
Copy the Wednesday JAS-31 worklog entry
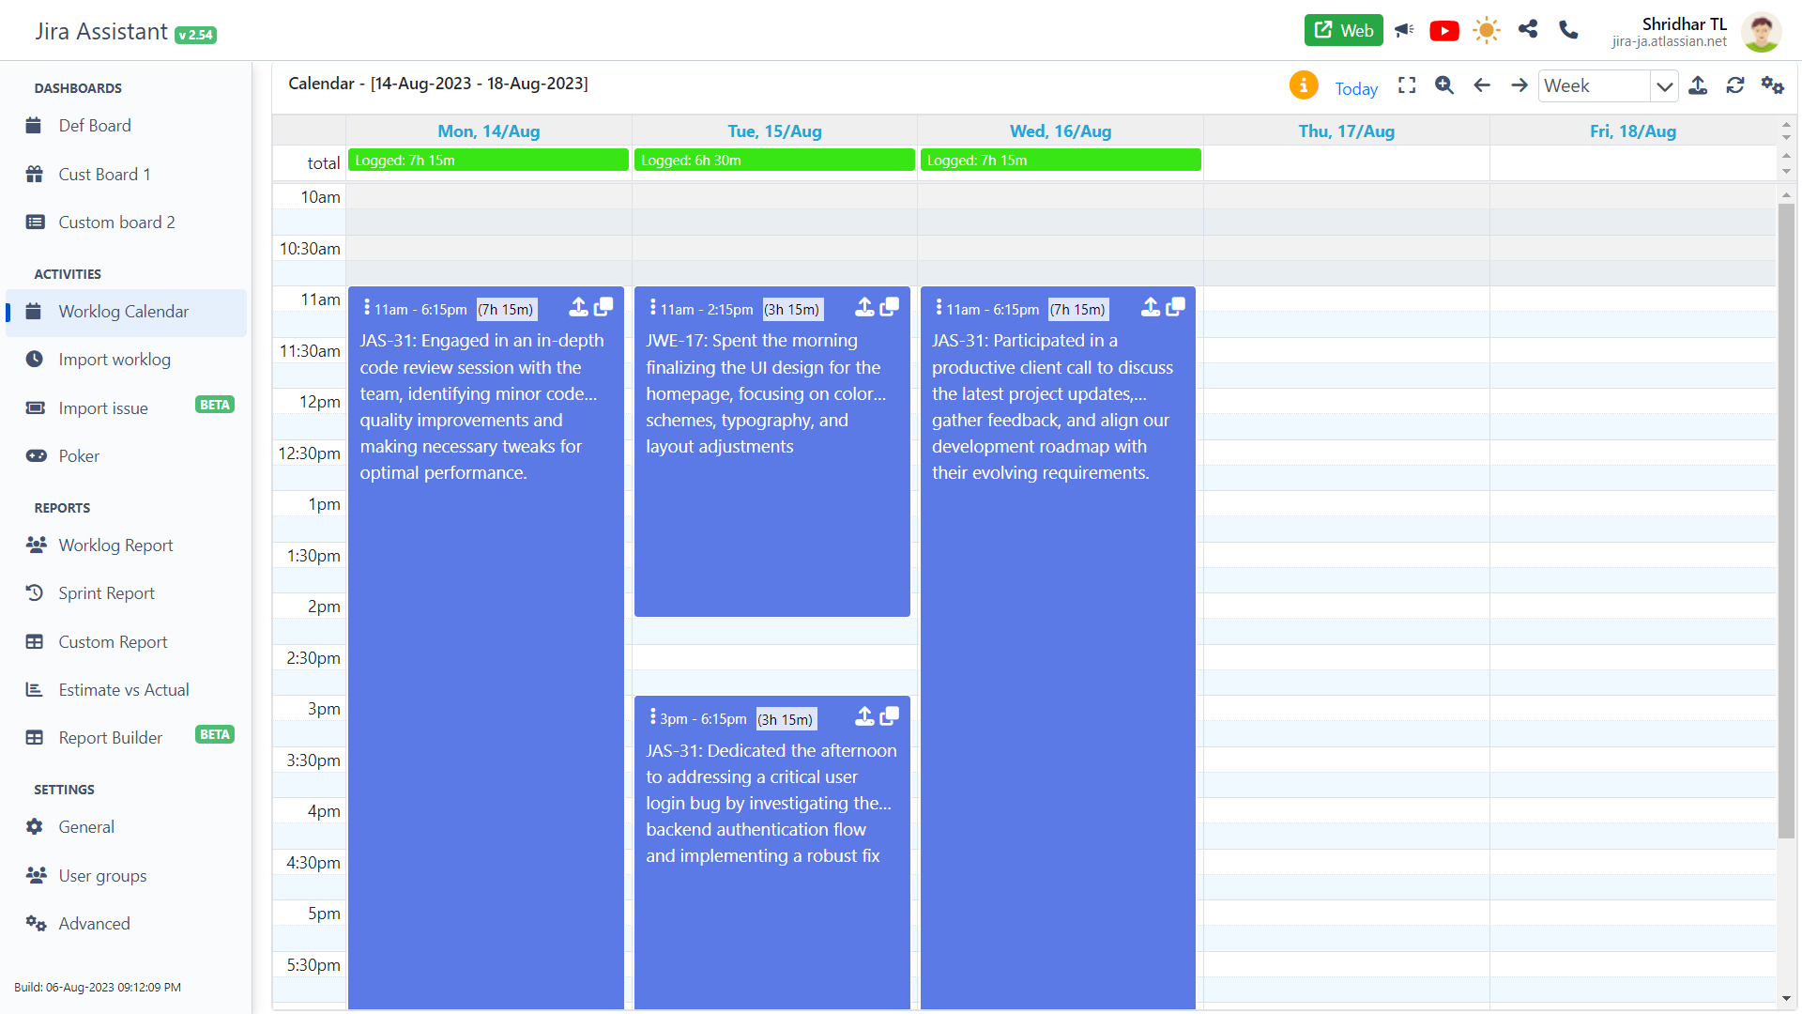1176,306
